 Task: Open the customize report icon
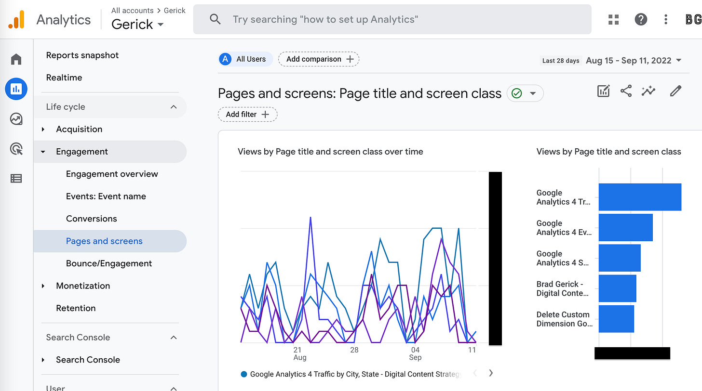pos(603,91)
